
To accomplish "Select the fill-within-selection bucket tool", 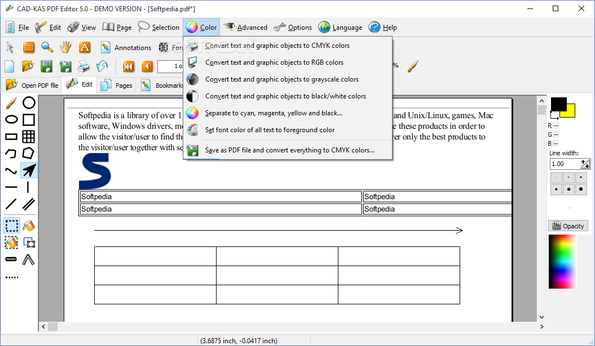I will point(11,242).
